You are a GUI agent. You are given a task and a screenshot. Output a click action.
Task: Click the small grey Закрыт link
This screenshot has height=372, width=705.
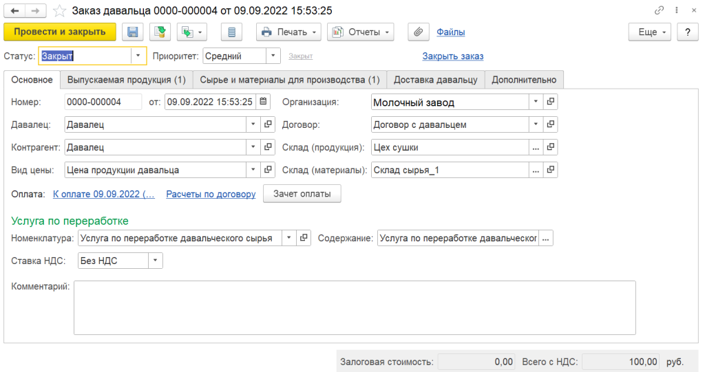300,56
